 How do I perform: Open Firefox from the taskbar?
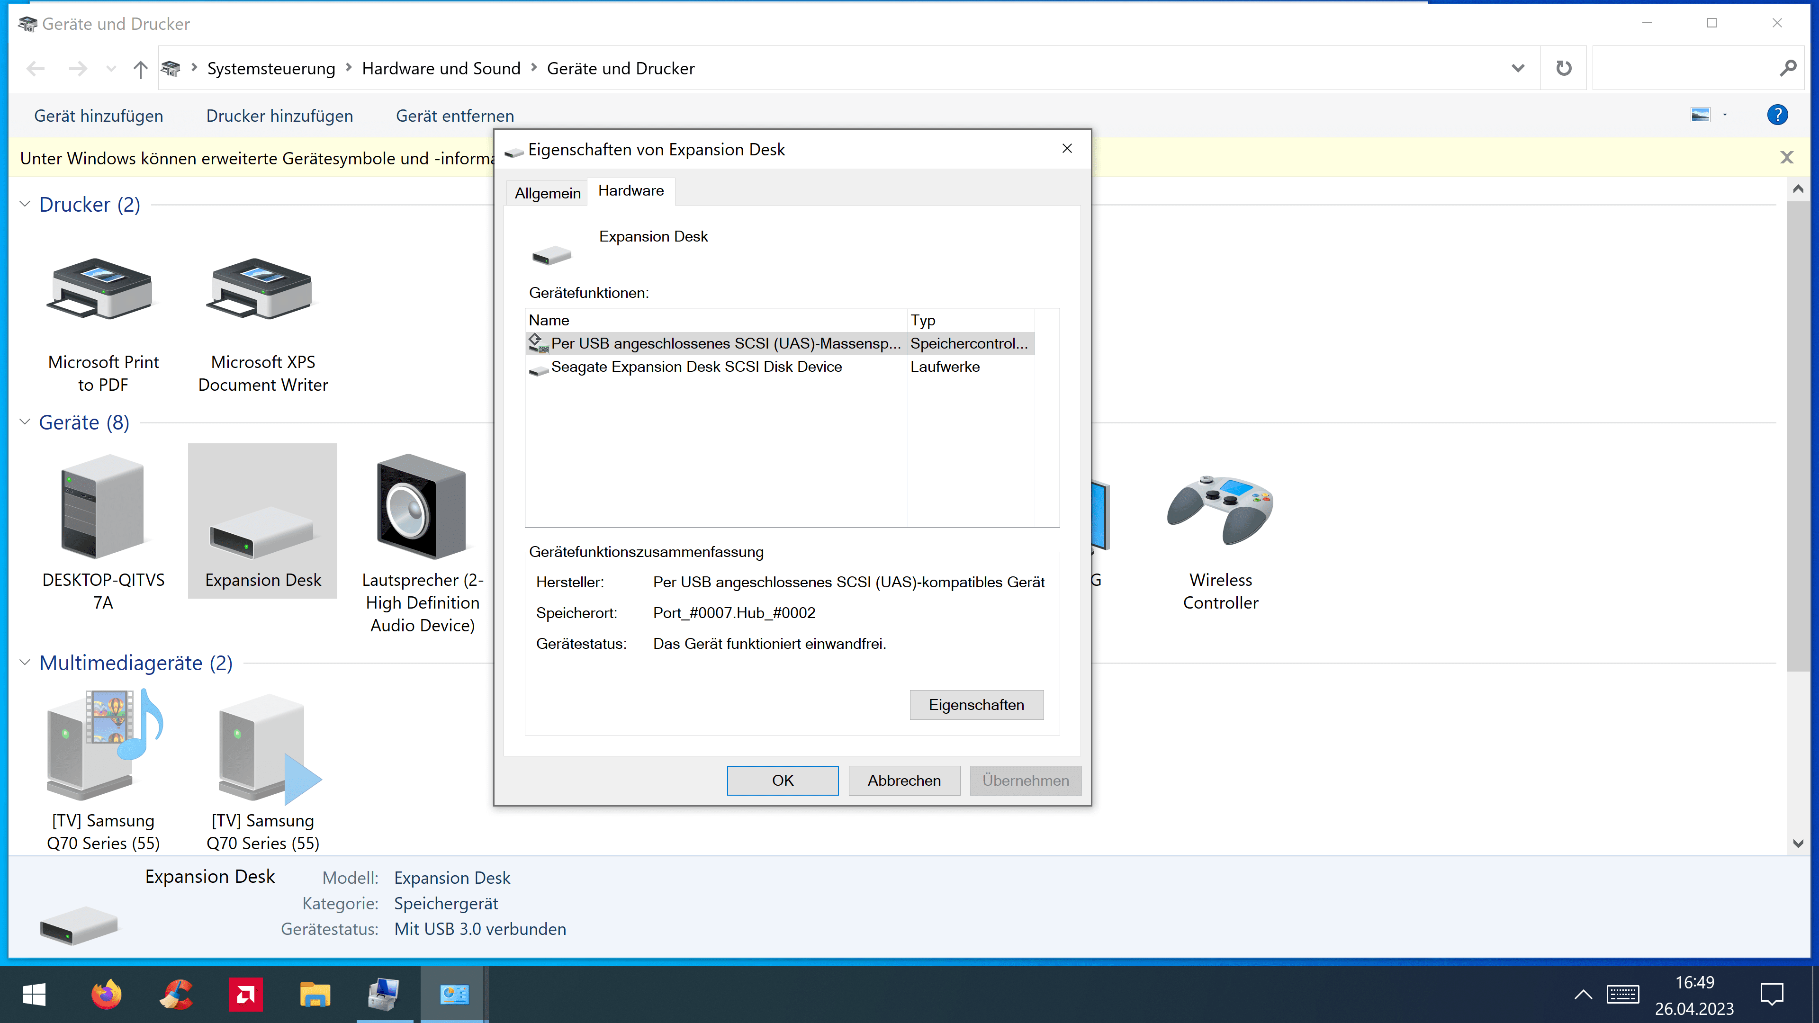(x=106, y=995)
